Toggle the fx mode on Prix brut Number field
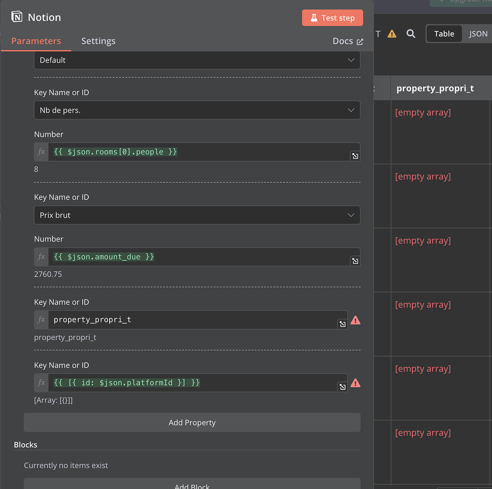492x489 pixels. [41, 257]
